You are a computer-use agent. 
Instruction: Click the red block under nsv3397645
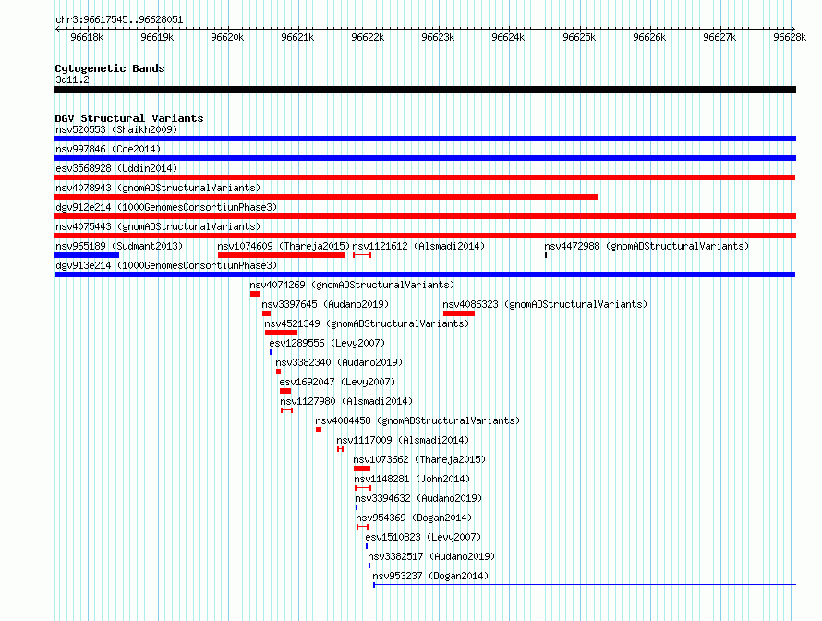pyautogui.click(x=266, y=313)
